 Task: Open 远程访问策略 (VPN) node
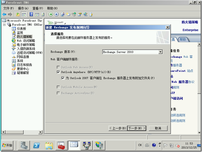tap(30, 53)
